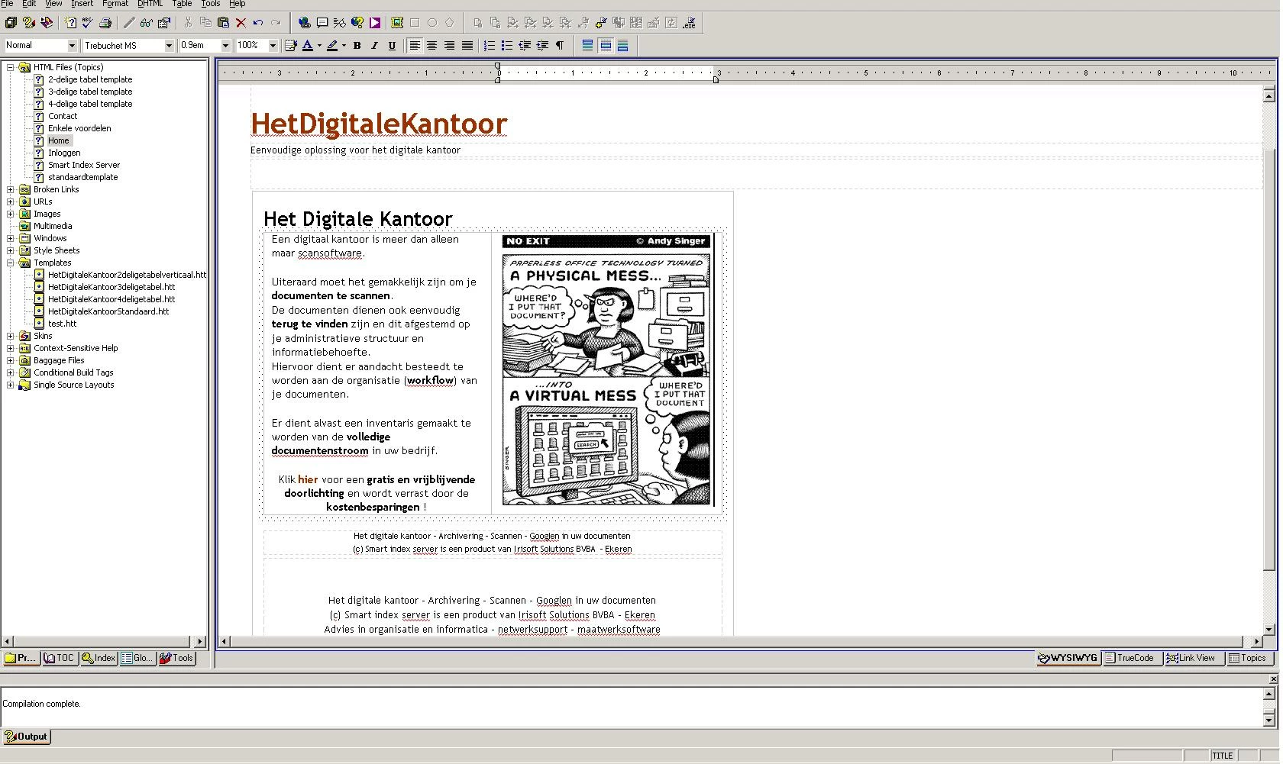Click the Undo arrow
Image resolution: width=1283 pixels, height=764 pixels.
258,23
